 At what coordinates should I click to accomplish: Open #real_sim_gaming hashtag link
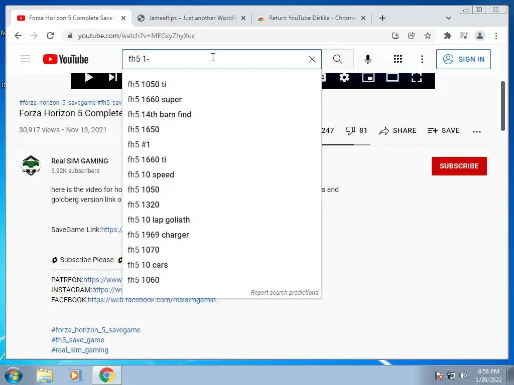tap(80, 350)
